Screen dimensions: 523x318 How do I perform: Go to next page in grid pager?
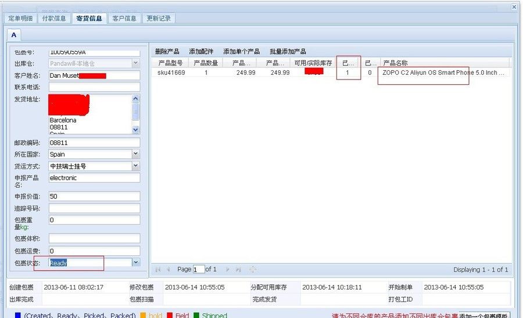click(x=228, y=269)
